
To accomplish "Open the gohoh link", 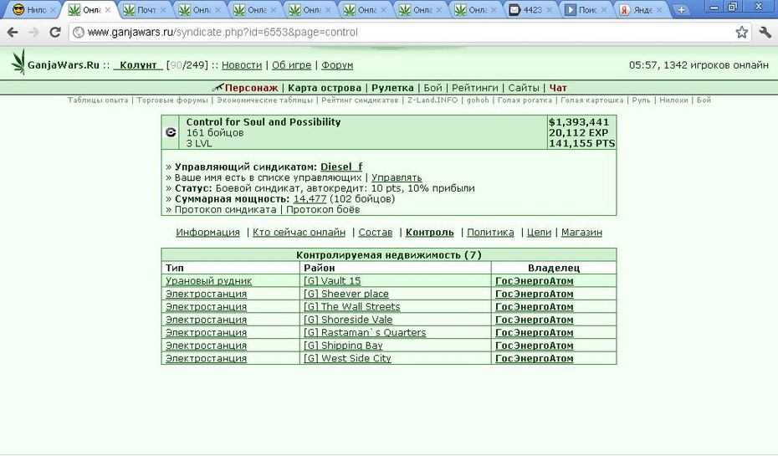I will (x=478, y=100).
